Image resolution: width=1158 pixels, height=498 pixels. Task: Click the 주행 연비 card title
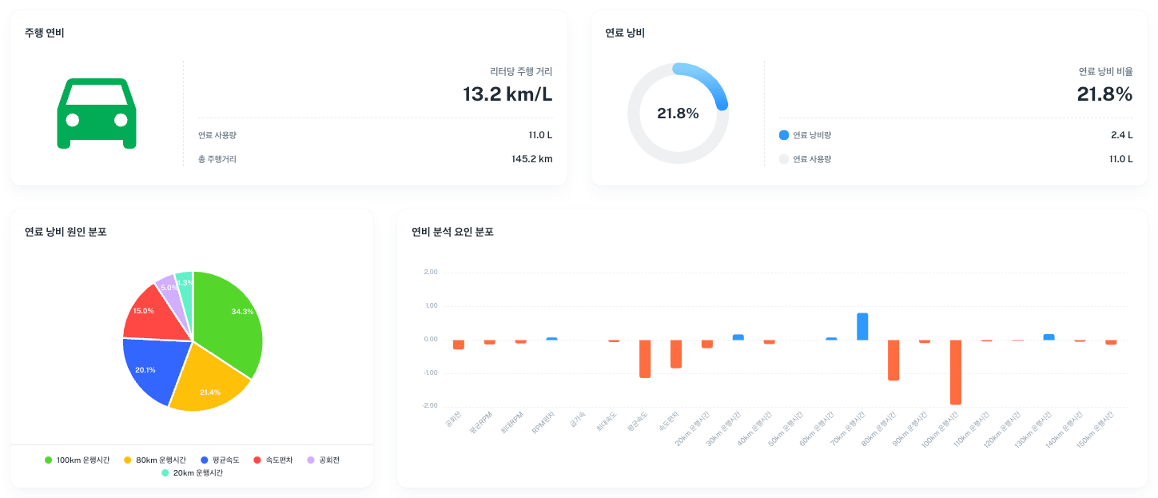coord(45,33)
